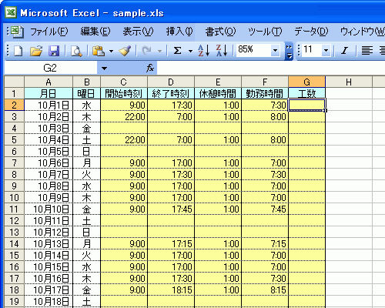Click the workbook icon beside the File menu
Image resolution: width=385 pixels, height=308 pixels.
tap(17, 32)
